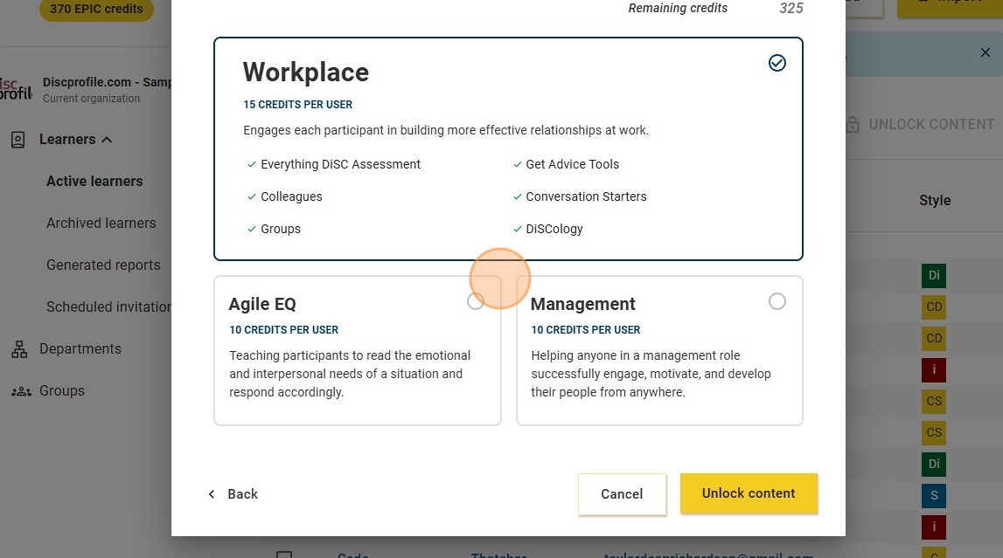Click the DiSCology feature item
This screenshot has width=1003, height=558.
[x=548, y=229]
